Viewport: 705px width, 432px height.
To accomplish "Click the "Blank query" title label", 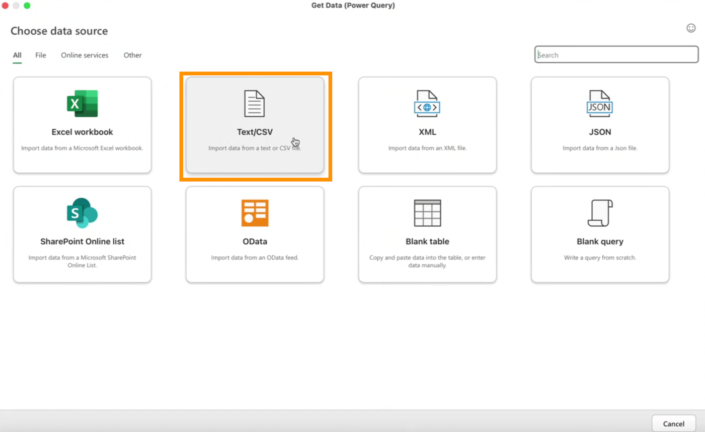I will (600, 241).
